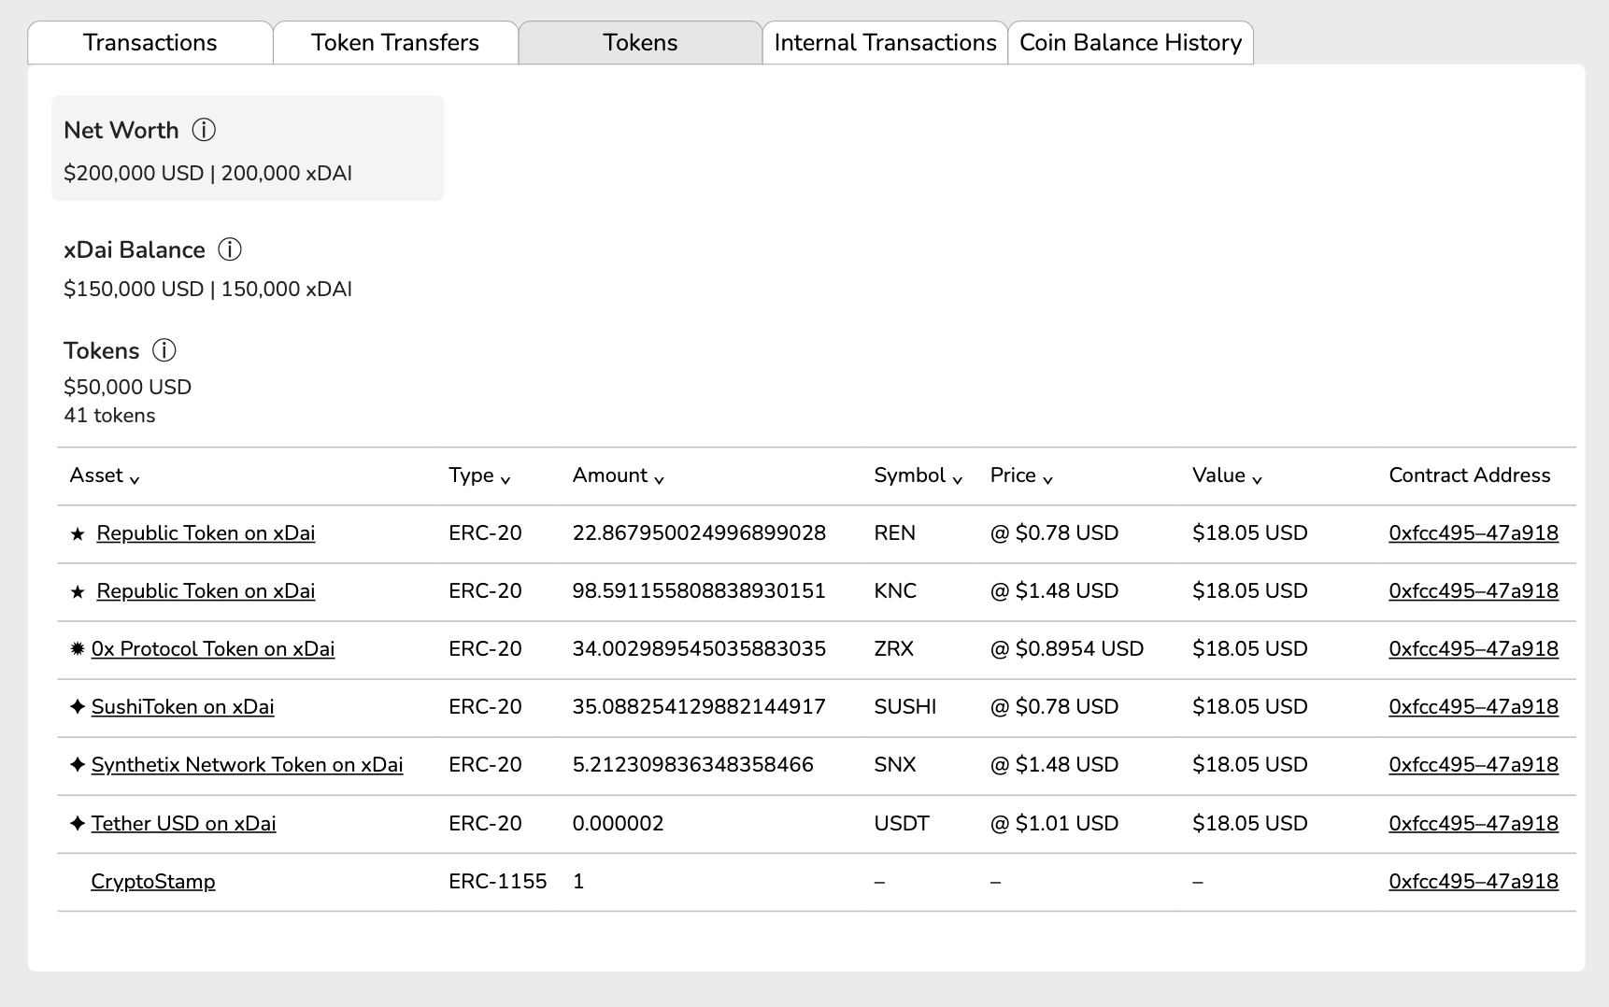Open the Coin Balance History tab
The height and width of the screenshot is (1007, 1609).
pyautogui.click(x=1131, y=42)
